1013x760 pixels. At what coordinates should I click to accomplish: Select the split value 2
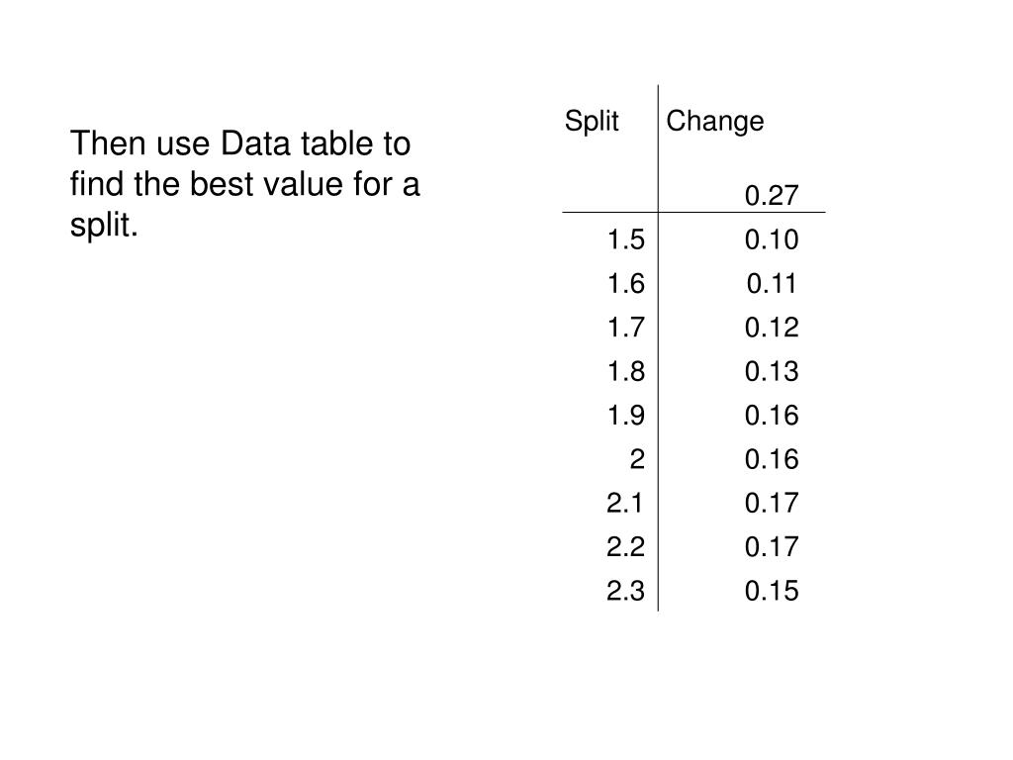(x=637, y=459)
